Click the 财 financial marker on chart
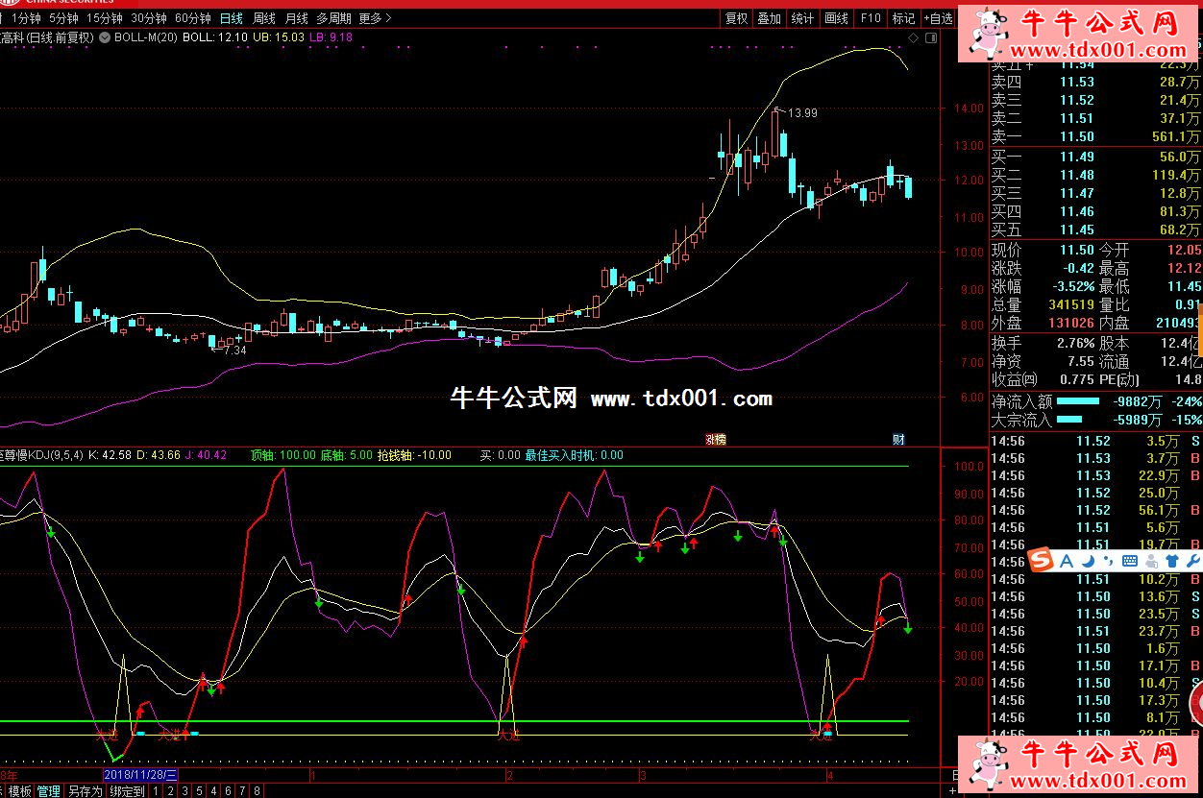The height and width of the screenshot is (798, 1203). coord(898,440)
